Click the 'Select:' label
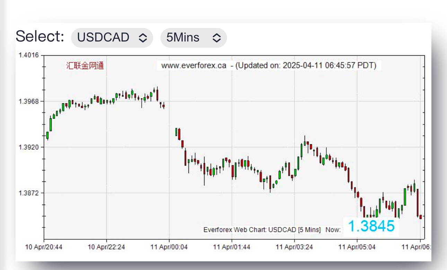The image size is (447, 270). tap(40, 36)
